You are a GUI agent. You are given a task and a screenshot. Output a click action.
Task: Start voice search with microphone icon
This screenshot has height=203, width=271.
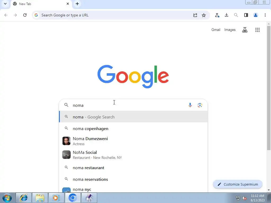(190, 105)
